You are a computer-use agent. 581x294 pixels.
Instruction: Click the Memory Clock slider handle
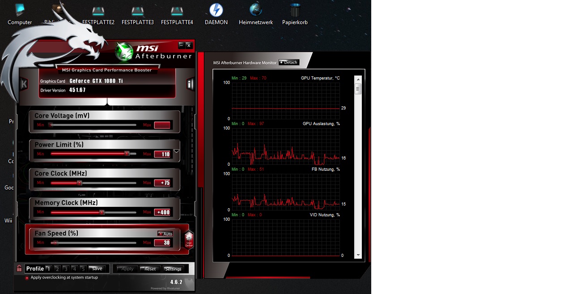(102, 212)
